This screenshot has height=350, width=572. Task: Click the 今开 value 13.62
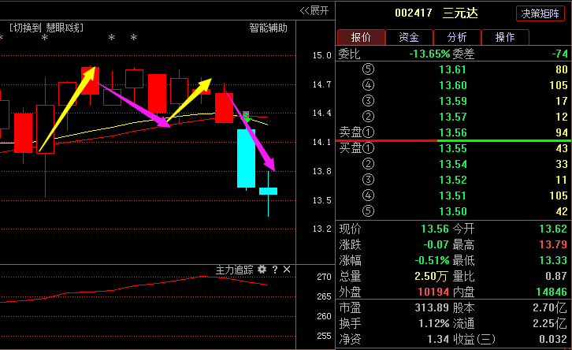[553, 229]
